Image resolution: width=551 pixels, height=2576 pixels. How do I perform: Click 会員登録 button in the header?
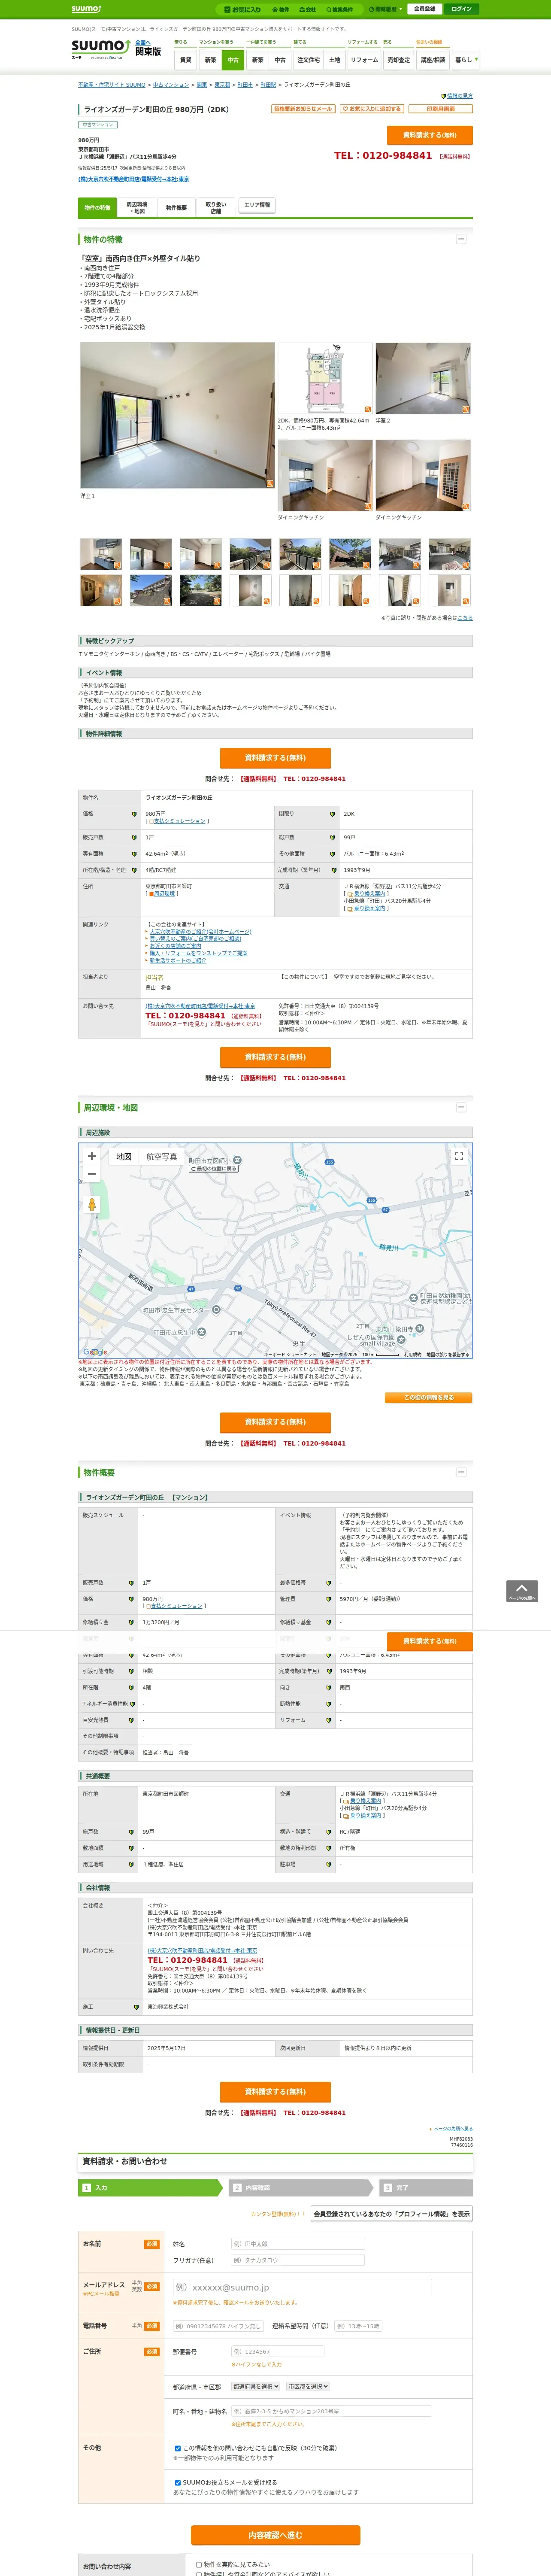coord(424,9)
